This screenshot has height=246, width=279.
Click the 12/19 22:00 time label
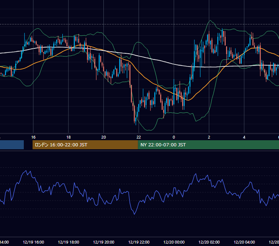coord(139,242)
